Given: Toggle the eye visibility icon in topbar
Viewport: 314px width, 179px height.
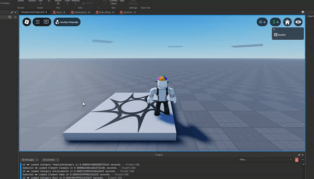Looking at the screenshot, I should (x=298, y=22).
